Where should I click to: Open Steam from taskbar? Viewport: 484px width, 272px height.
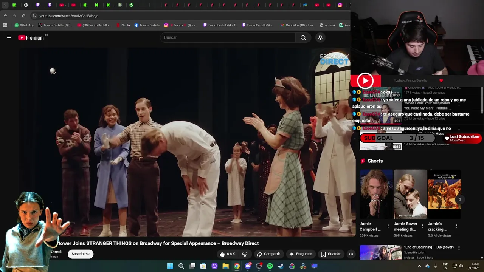(281, 266)
